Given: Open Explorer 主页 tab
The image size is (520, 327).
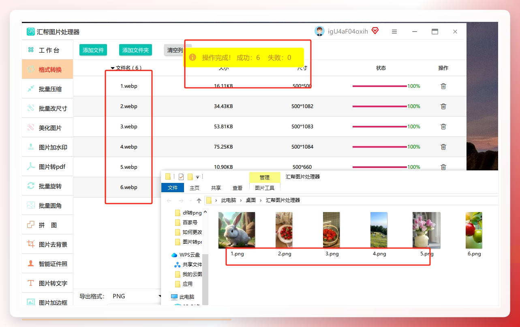Looking at the screenshot, I should point(195,188).
